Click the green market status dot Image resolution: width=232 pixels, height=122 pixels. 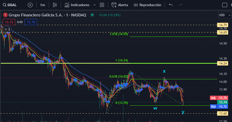[x=92, y=15]
